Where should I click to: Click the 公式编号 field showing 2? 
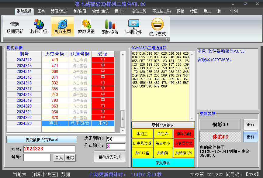coord(116,146)
